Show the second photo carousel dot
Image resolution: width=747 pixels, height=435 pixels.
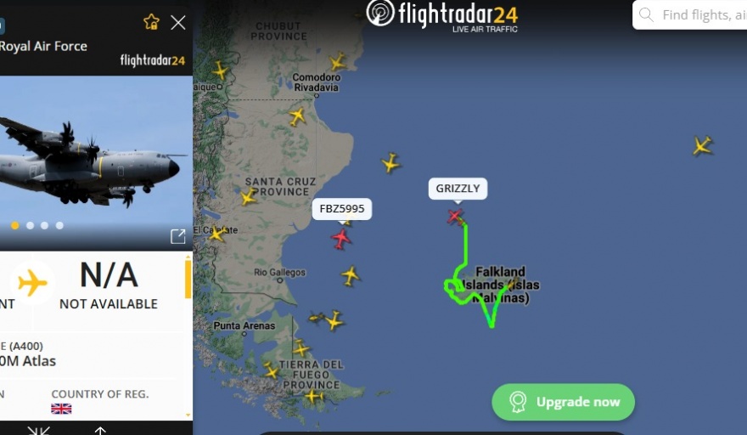30,225
